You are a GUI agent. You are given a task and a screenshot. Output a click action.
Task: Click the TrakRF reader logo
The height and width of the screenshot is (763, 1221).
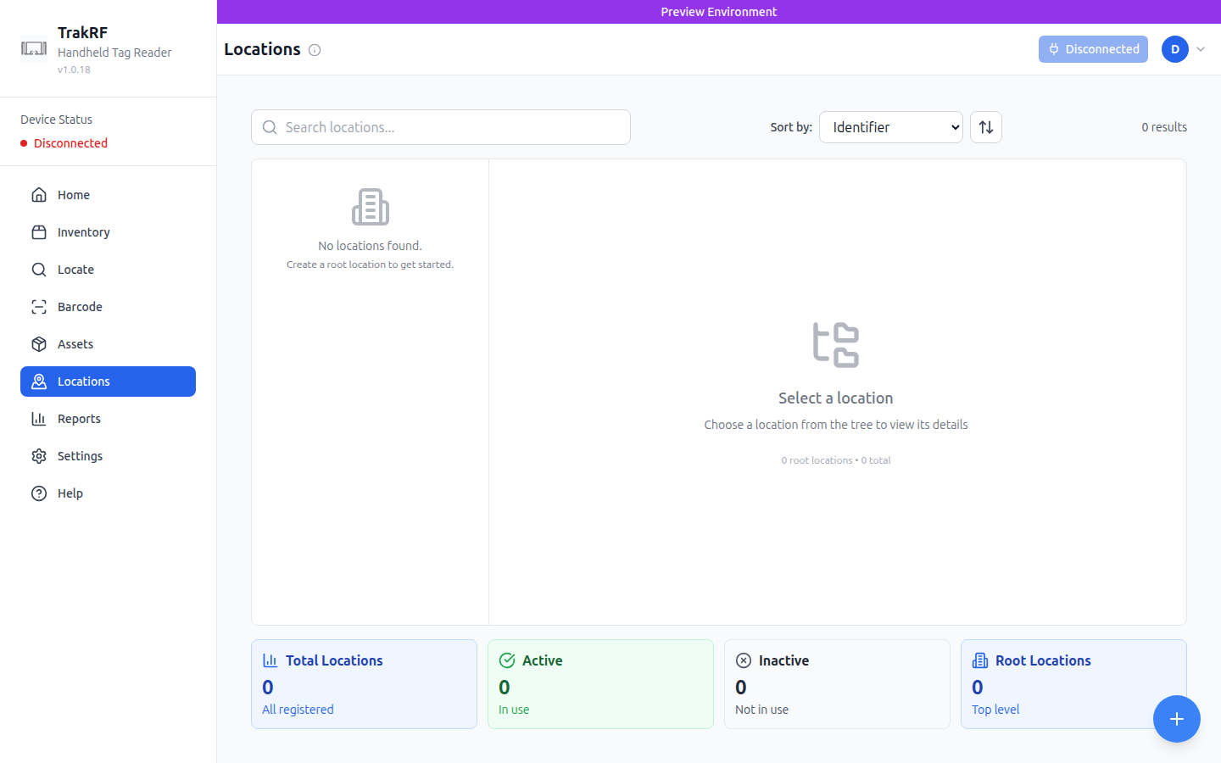[x=34, y=48]
